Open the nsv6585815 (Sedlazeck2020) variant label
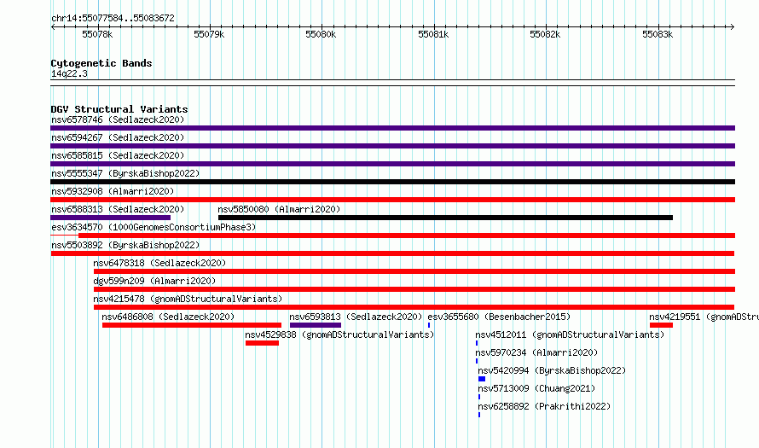759x448 pixels. pyautogui.click(x=118, y=155)
